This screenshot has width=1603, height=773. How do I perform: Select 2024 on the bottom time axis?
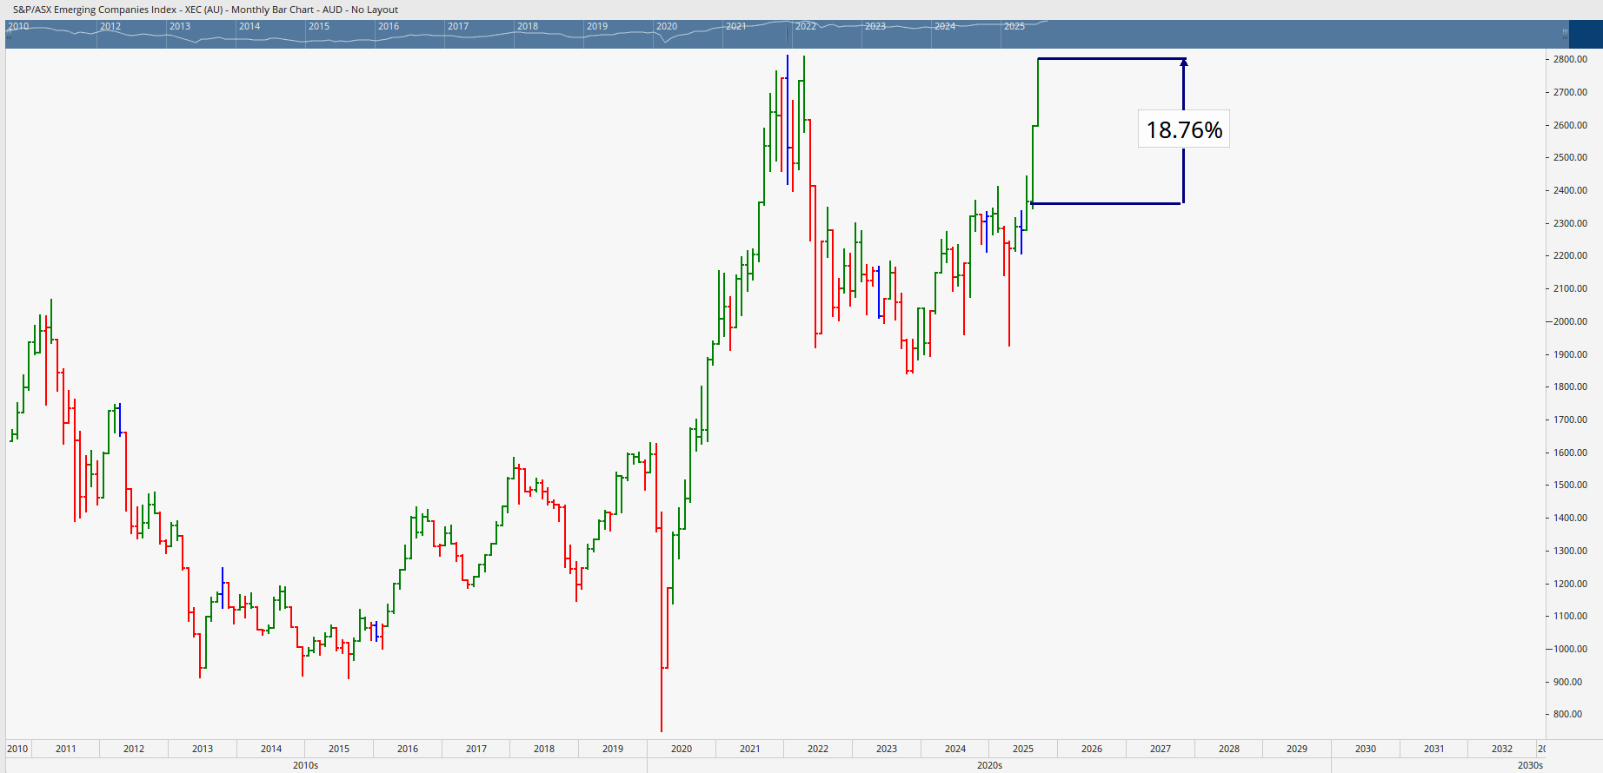955,749
